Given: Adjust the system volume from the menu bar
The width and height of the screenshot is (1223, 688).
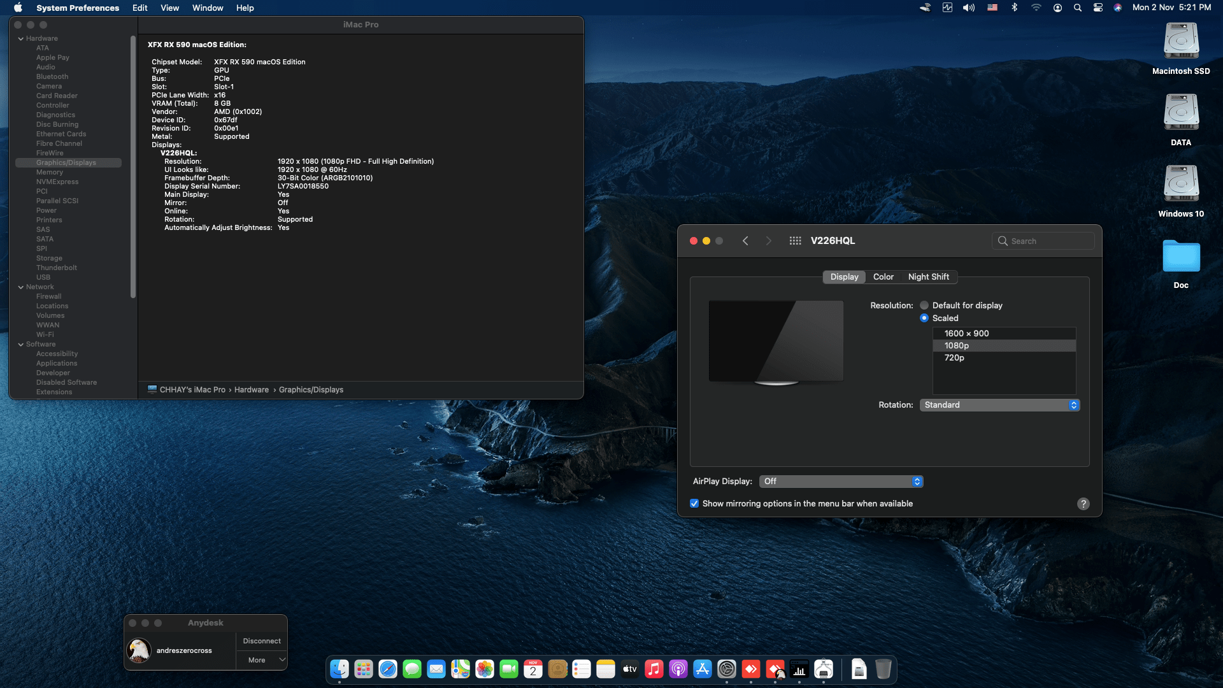Looking at the screenshot, I should (x=969, y=7).
